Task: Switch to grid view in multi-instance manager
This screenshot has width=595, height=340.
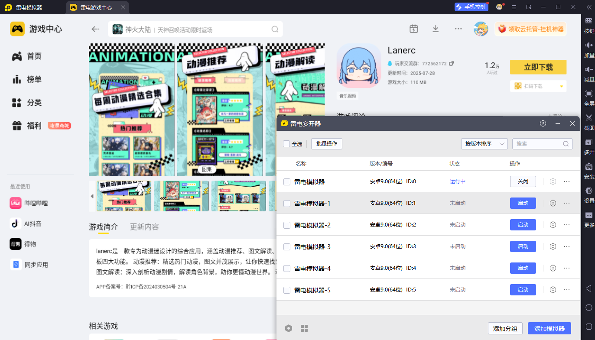Action: click(x=304, y=328)
